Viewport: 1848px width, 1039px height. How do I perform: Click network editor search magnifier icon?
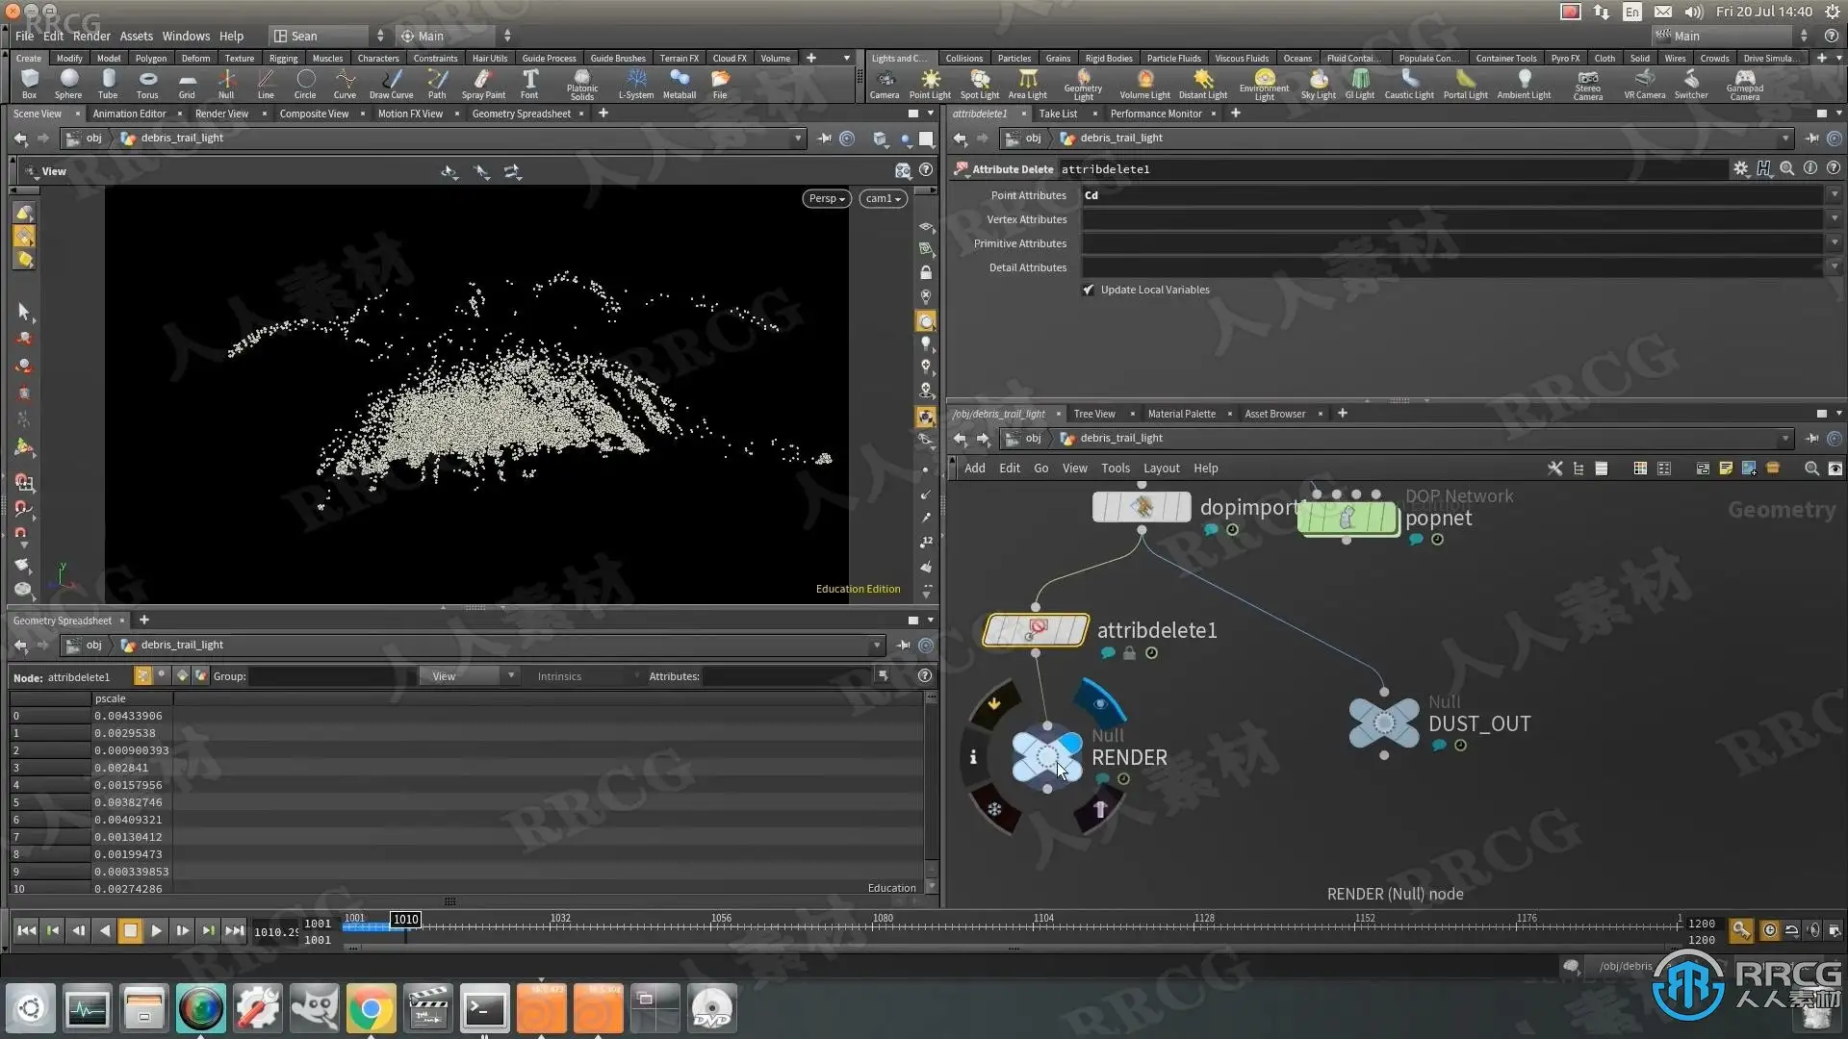[1811, 469]
